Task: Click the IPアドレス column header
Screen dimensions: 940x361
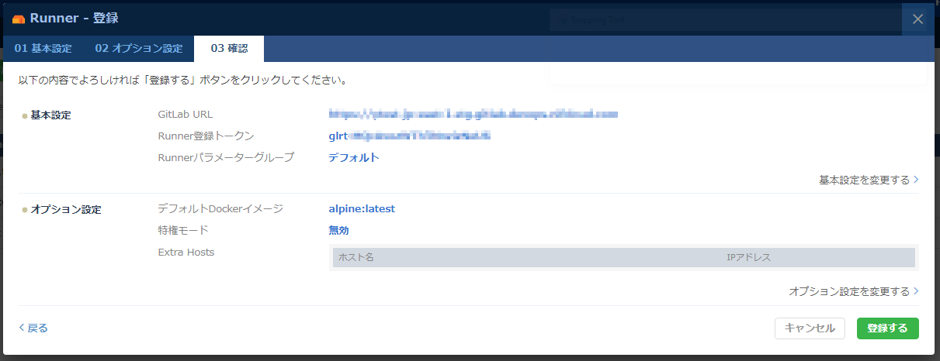Action: click(748, 257)
